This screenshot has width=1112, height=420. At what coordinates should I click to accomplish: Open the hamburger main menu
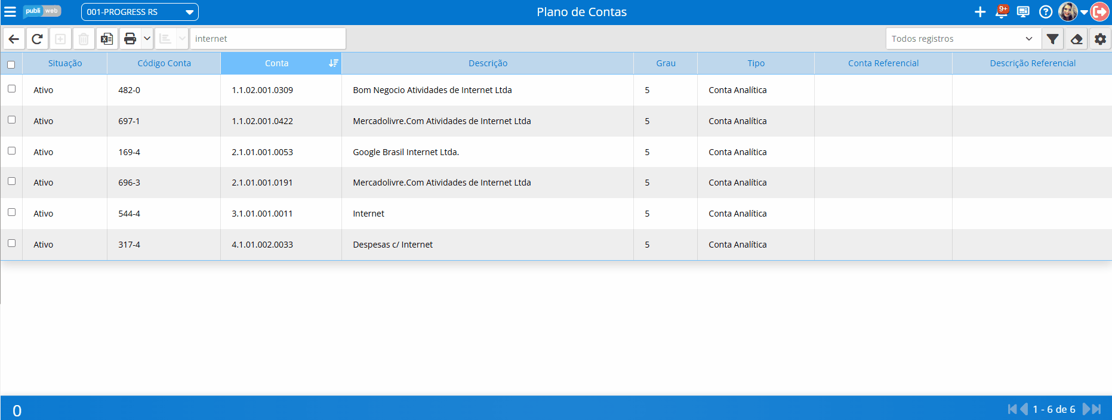pos(10,12)
